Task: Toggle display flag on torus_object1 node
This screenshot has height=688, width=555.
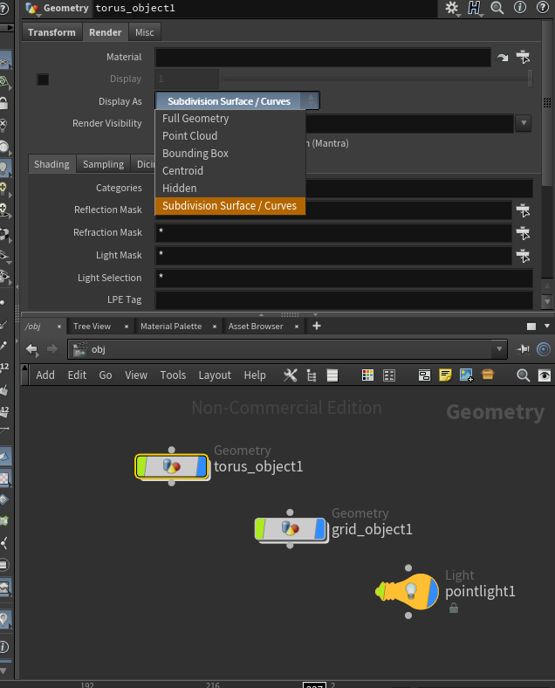Action: pos(202,466)
